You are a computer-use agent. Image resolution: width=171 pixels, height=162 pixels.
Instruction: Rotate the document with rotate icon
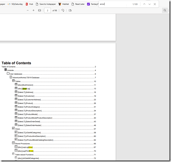tap(63, 11)
